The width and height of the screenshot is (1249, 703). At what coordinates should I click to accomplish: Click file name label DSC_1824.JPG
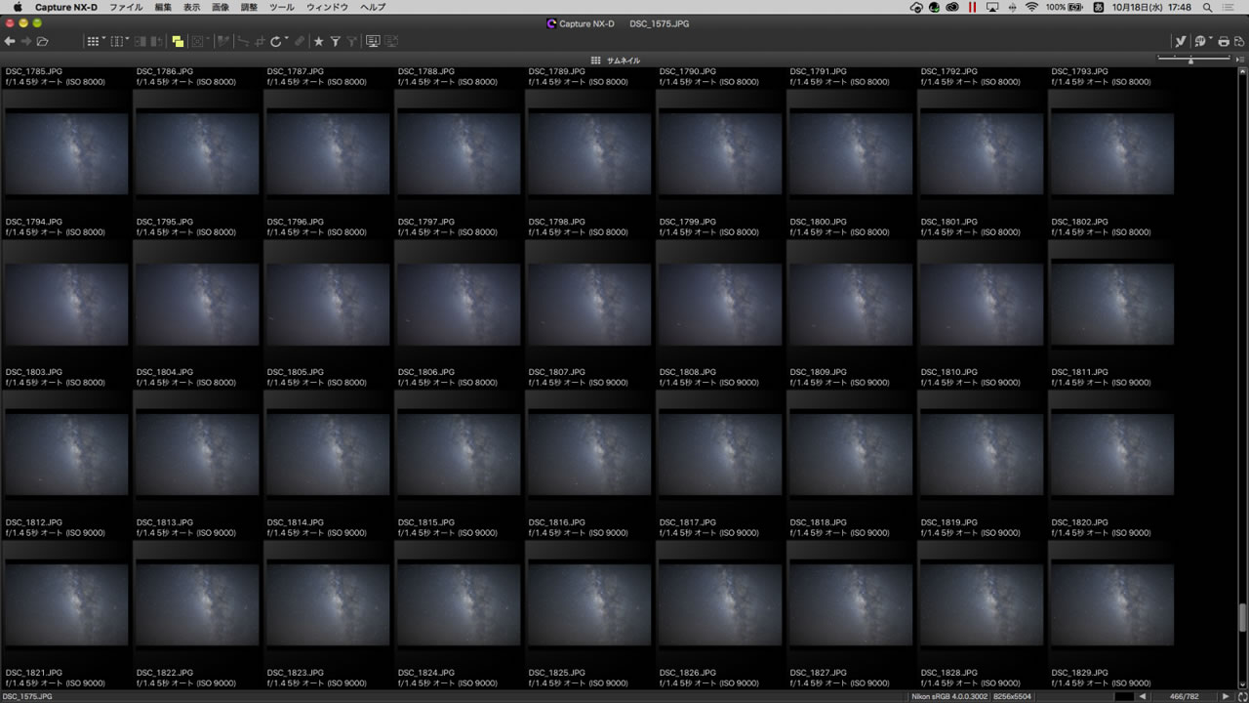(x=425, y=673)
